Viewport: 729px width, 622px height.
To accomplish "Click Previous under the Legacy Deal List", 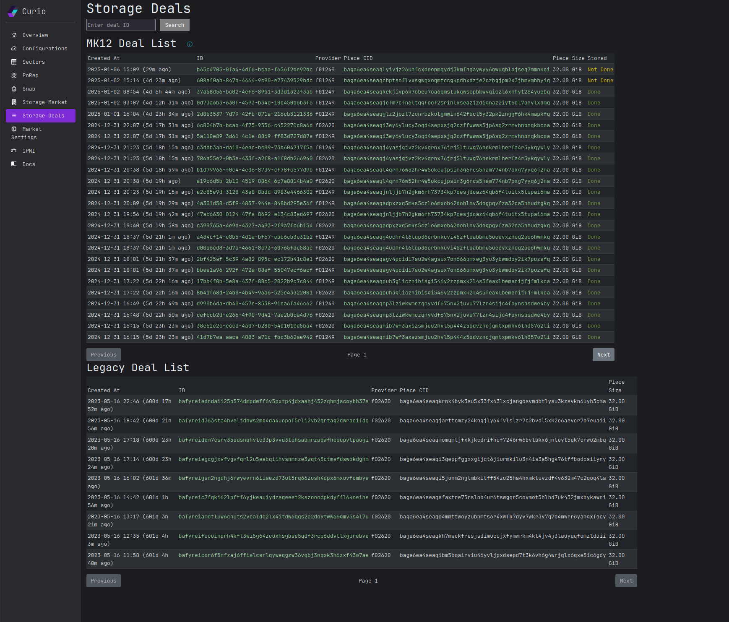I will tap(104, 581).
